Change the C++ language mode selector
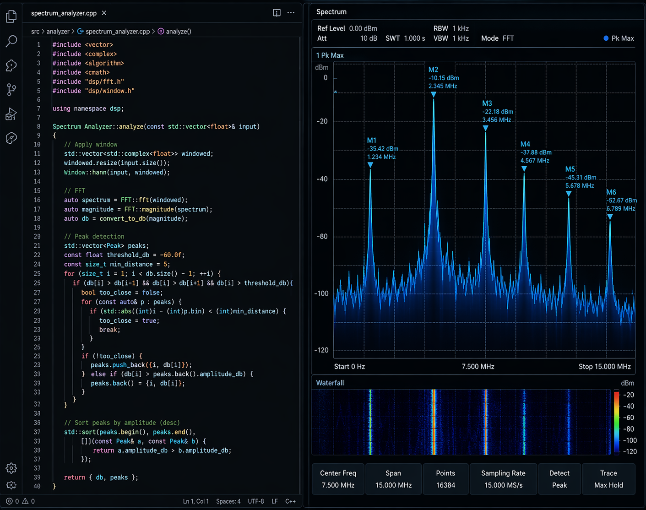Viewport: 646px width, 510px height. click(x=290, y=501)
